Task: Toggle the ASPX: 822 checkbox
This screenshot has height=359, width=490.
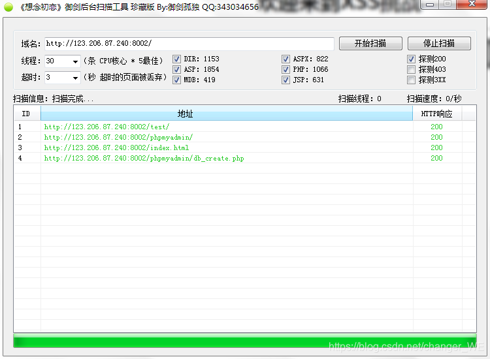Action: pos(286,59)
